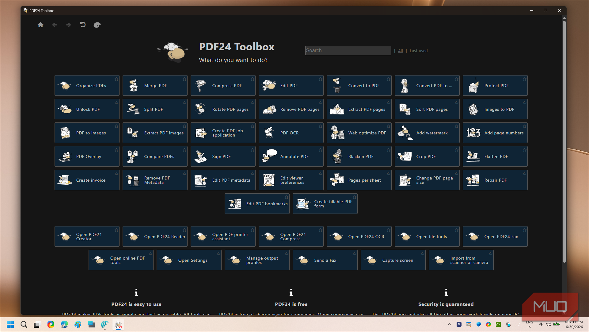Star the Open PDF24 Fax tile
This screenshot has height=332, width=589.
tap(525, 230)
